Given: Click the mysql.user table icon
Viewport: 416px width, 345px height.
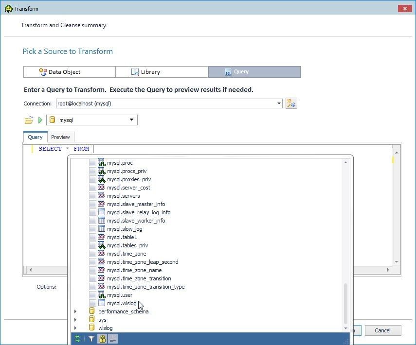Looking at the screenshot, I should point(101,294).
